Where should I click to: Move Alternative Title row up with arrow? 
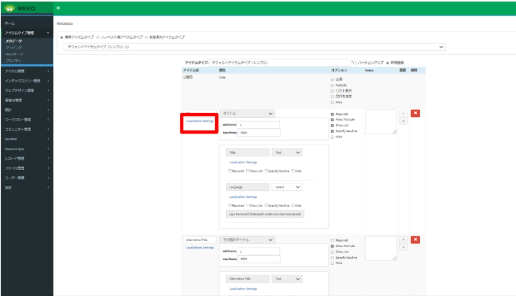tap(403, 240)
